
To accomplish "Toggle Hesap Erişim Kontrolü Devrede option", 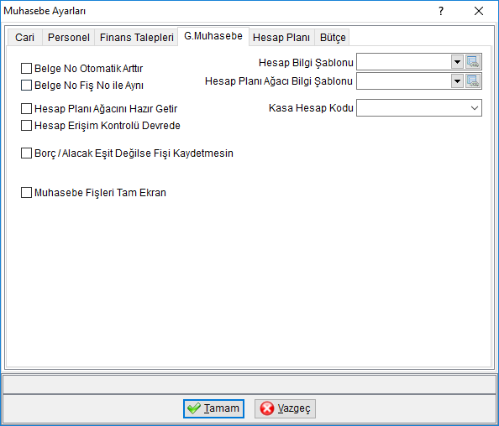I will coord(26,126).
